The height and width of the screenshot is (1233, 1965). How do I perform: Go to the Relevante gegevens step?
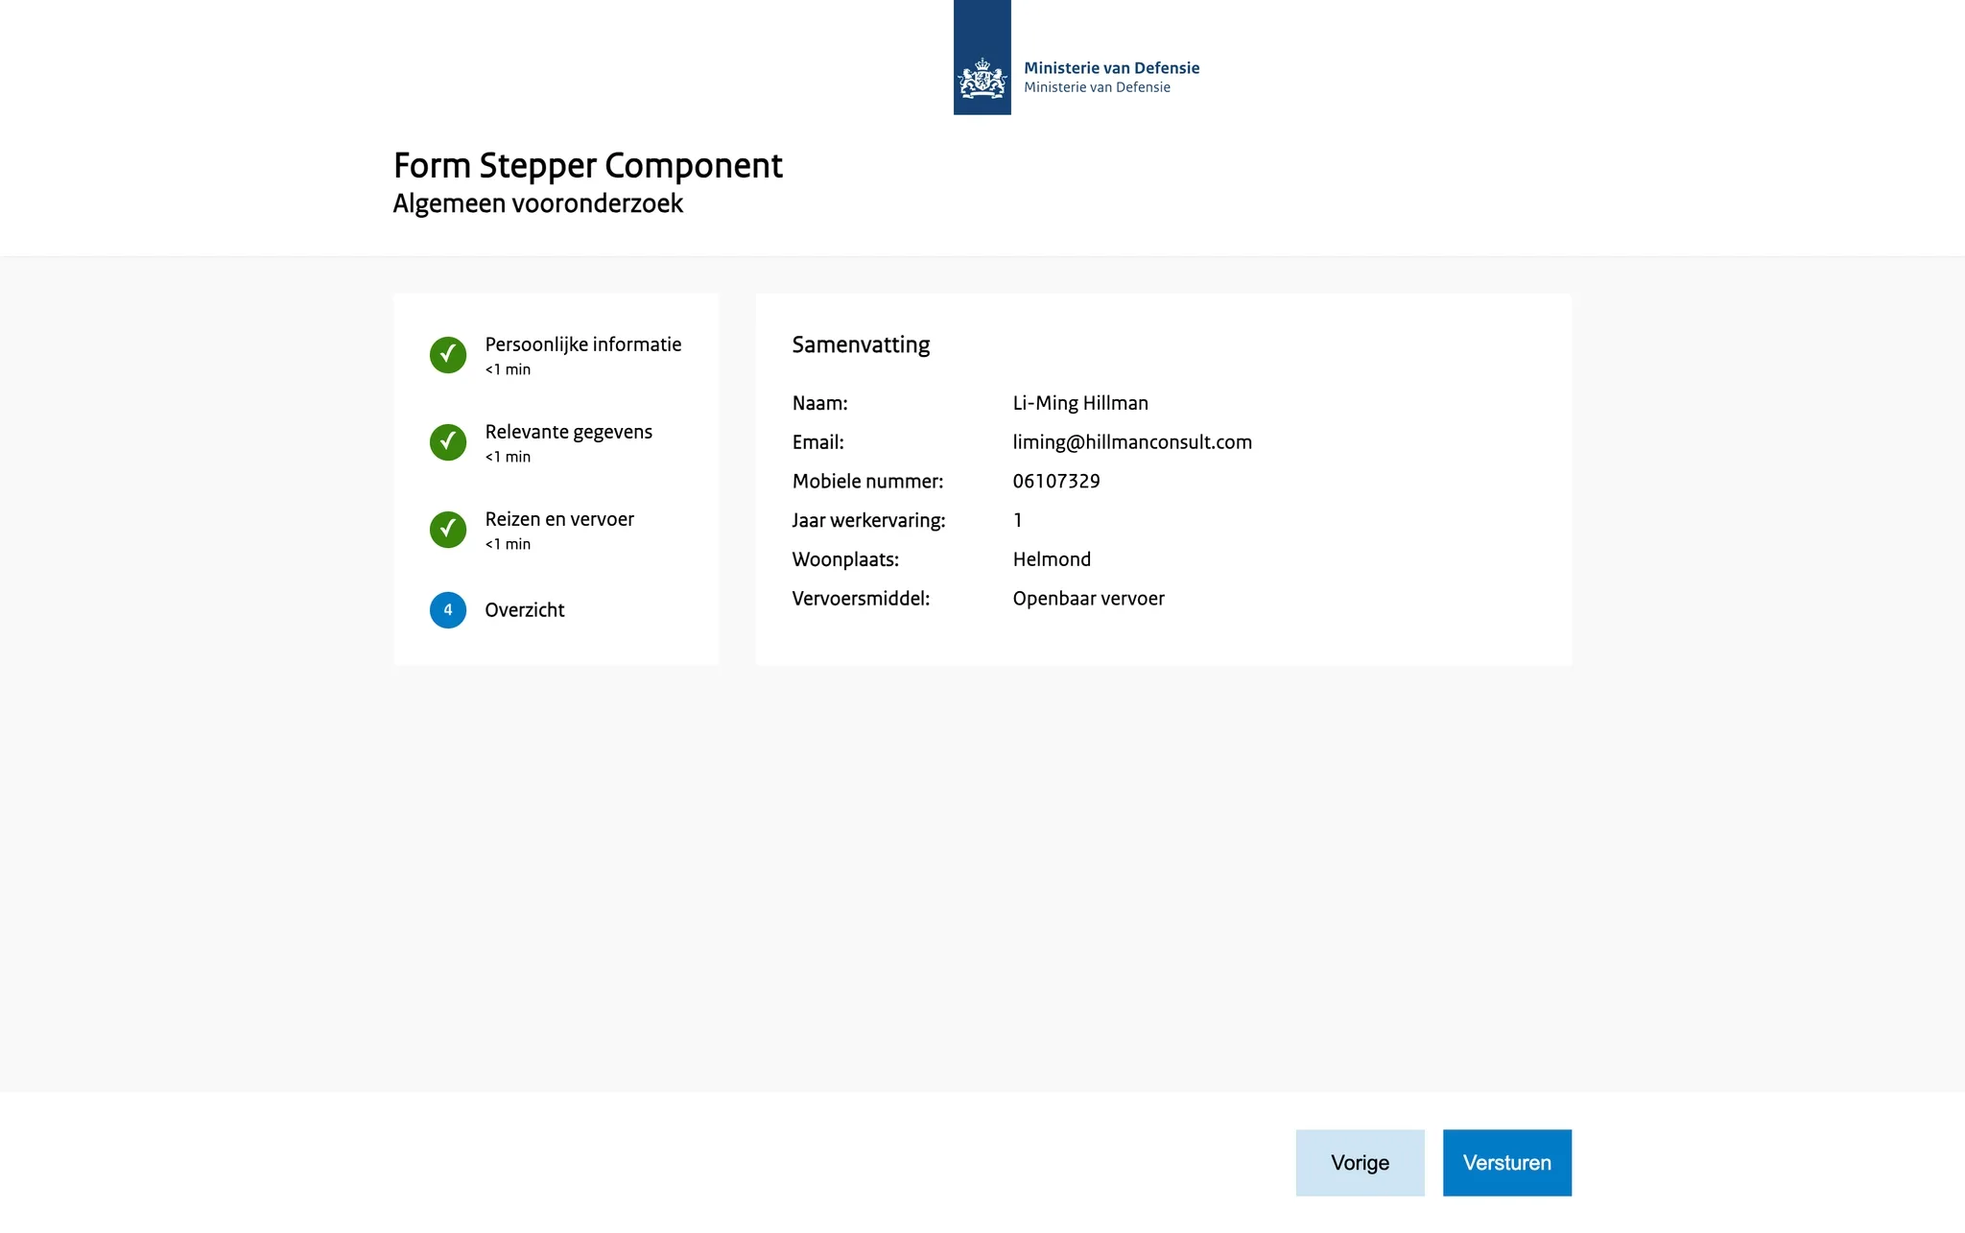[x=568, y=432]
